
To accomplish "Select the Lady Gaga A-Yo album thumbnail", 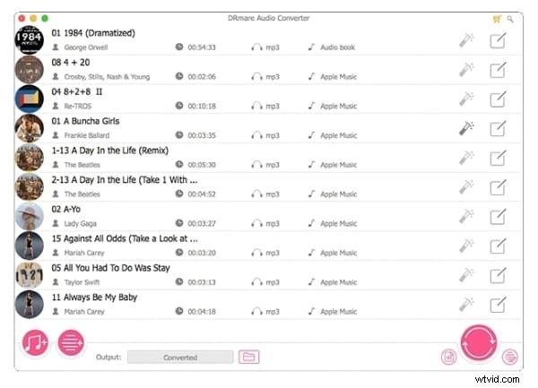I will click(x=30, y=216).
